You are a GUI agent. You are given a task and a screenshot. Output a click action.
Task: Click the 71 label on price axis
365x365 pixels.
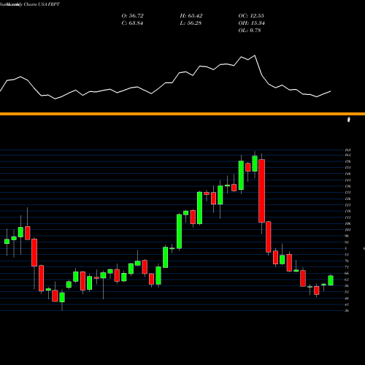[x=347, y=267]
